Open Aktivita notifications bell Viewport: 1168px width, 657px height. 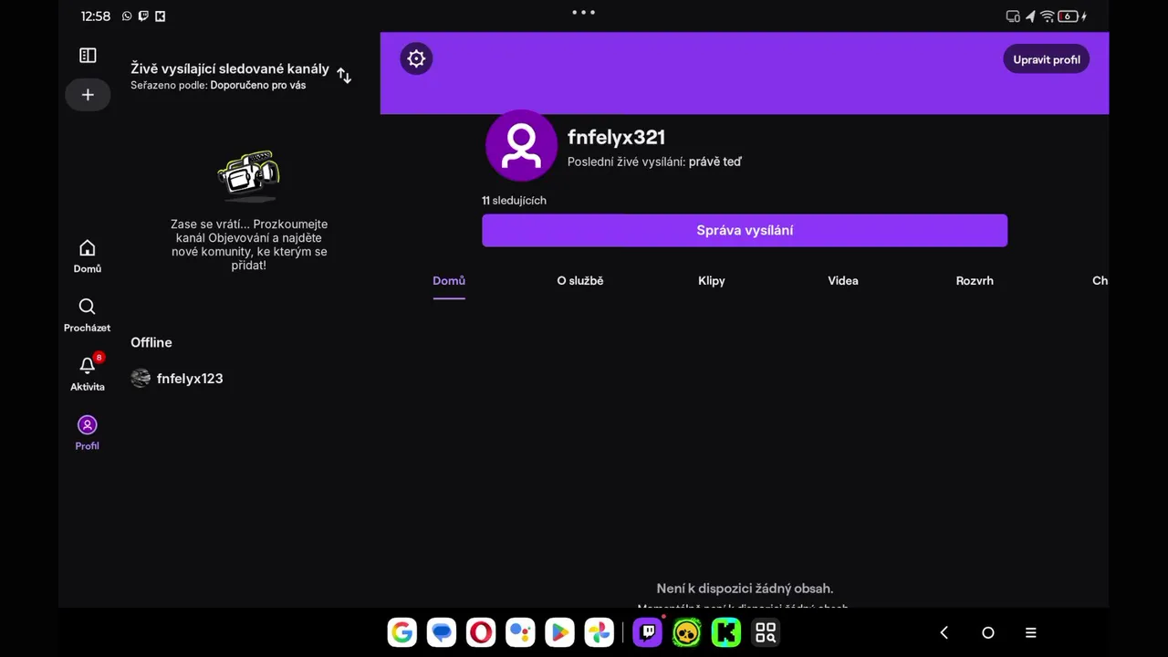pyautogui.click(x=88, y=374)
